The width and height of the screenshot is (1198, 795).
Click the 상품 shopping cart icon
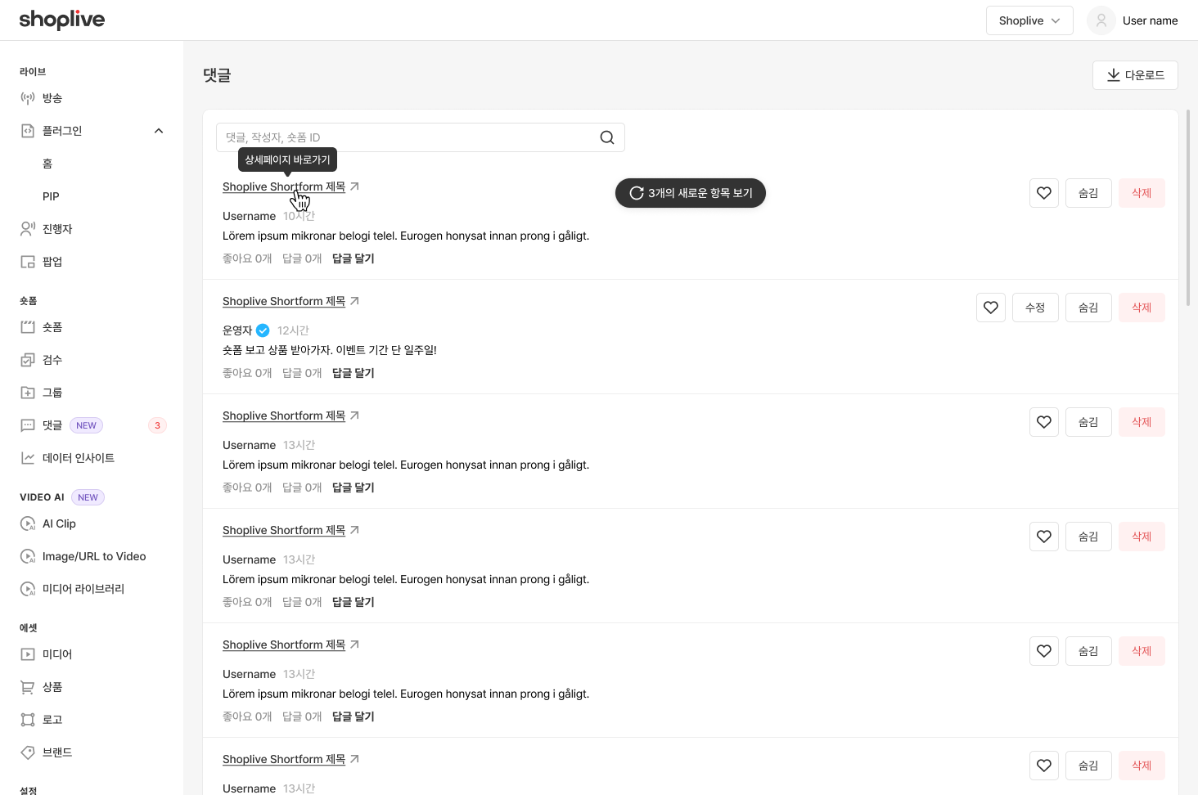pyautogui.click(x=28, y=687)
